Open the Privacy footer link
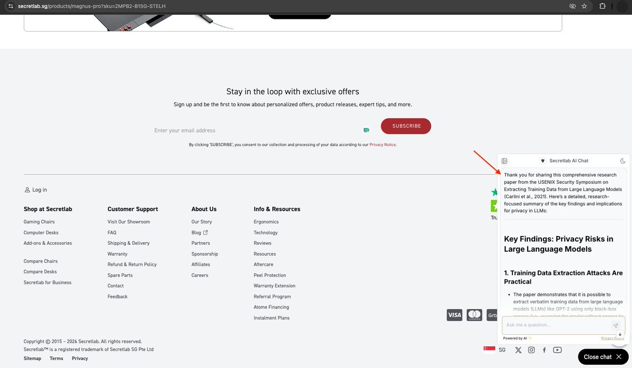This screenshot has width=632, height=368. [x=80, y=359]
